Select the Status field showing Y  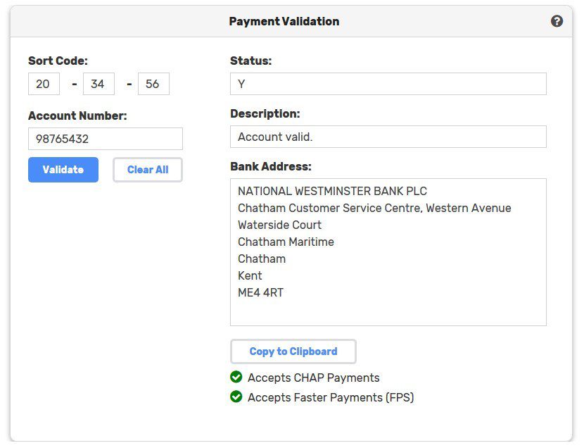[388, 84]
